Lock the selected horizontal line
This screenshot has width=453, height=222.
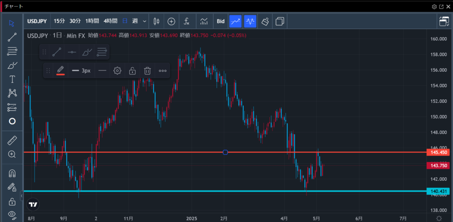pyautogui.click(x=132, y=70)
